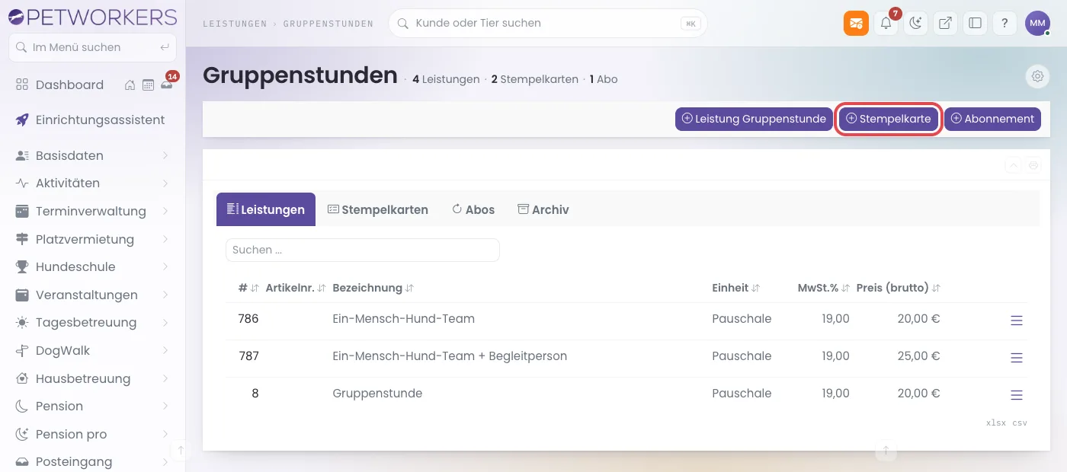Viewport: 1067px width, 472px height.
Task: Export table as csv
Action: tap(1020, 423)
